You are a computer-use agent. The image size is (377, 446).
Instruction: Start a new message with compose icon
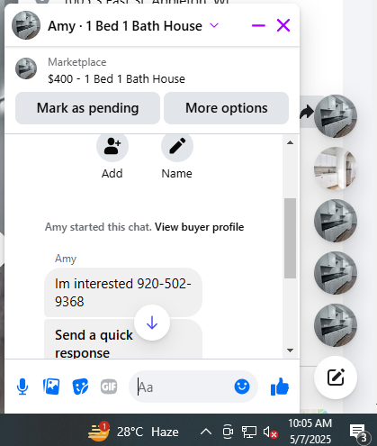[x=336, y=378]
